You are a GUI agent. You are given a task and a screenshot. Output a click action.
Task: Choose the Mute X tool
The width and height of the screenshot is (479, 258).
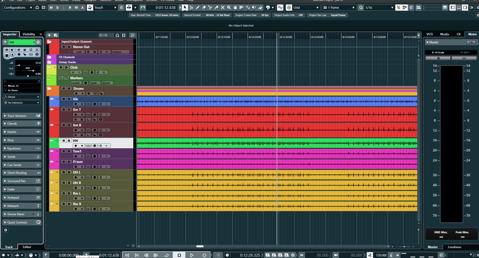point(223,8)
